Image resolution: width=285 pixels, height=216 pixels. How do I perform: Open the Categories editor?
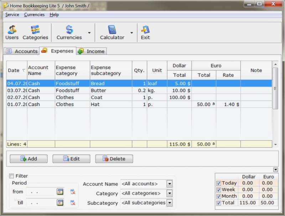coord(36,32)
